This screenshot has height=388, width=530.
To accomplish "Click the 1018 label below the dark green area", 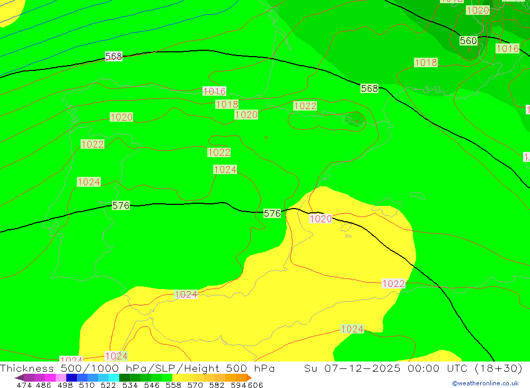I will 426,62.
